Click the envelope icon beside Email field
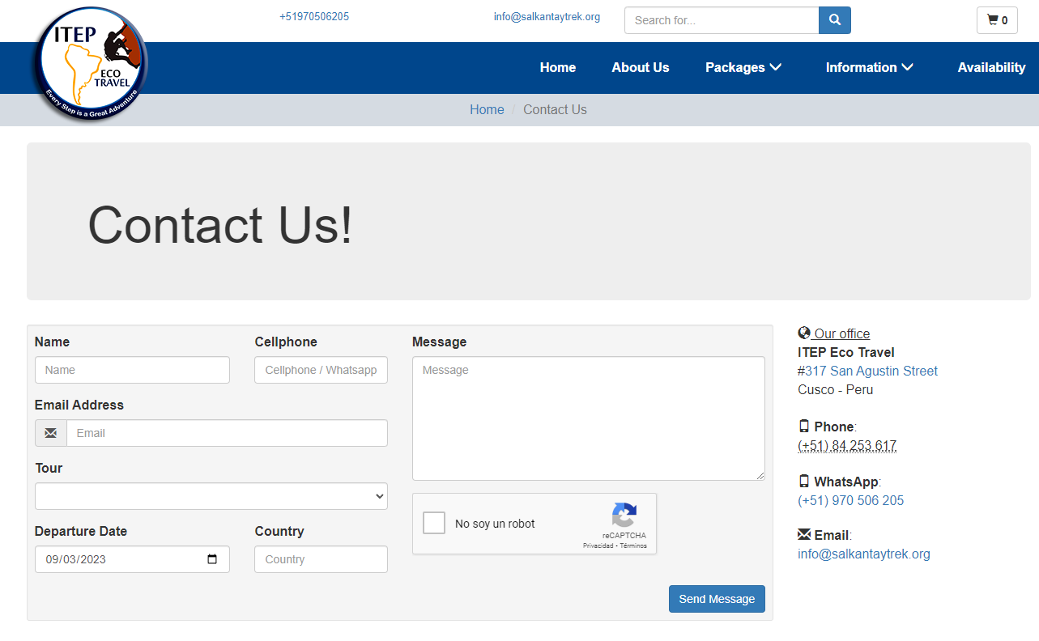Image resolution: width=1039 pixels, height=641 pixels. (51, 433)
